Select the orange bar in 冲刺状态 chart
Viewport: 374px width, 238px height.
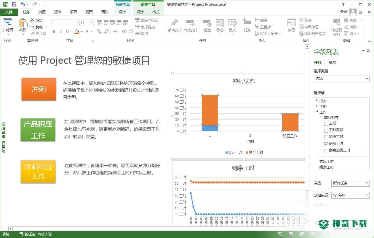click(x=210, y=110)
